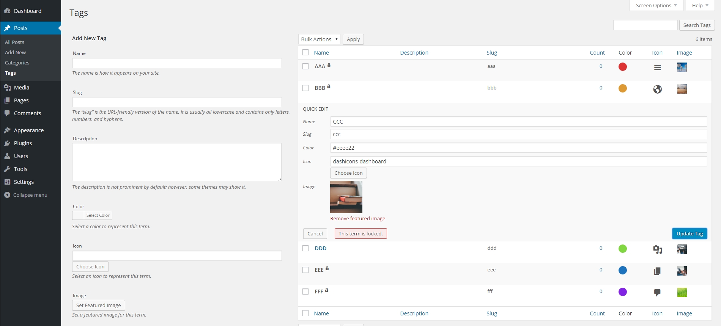This screenshot has height=326, width=721.
Task: Toggle the select-all checkbox in table header
Action: tap(305, 52)
